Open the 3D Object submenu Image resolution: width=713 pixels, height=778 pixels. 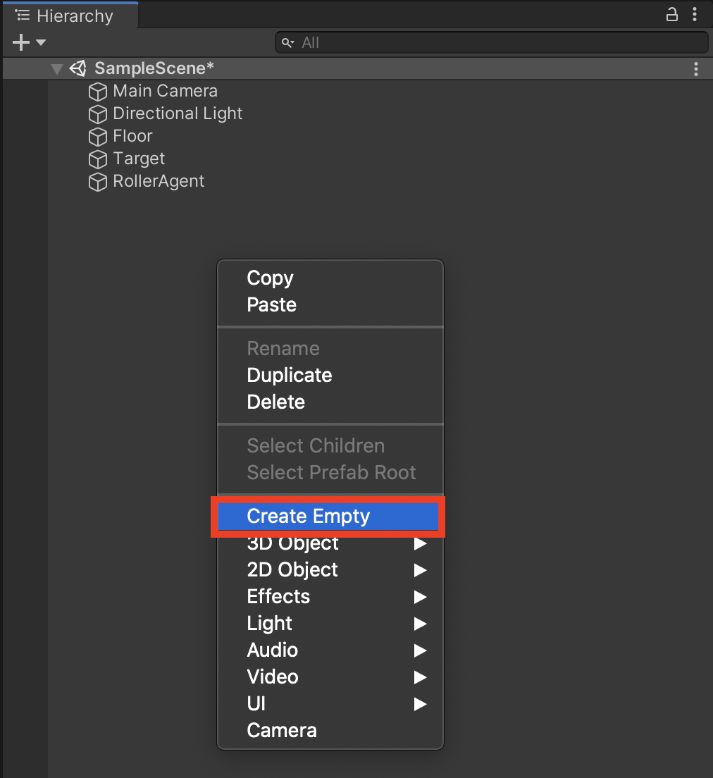tap(330, 543)
